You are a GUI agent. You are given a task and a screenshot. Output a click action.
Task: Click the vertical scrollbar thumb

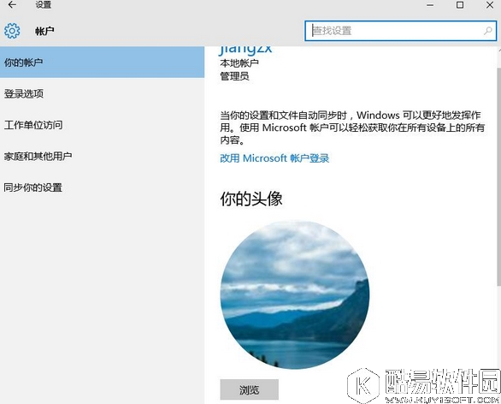tap(498, 176)
